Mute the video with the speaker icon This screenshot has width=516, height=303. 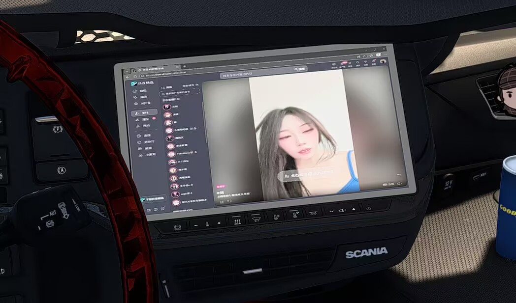tap(399, 184)
